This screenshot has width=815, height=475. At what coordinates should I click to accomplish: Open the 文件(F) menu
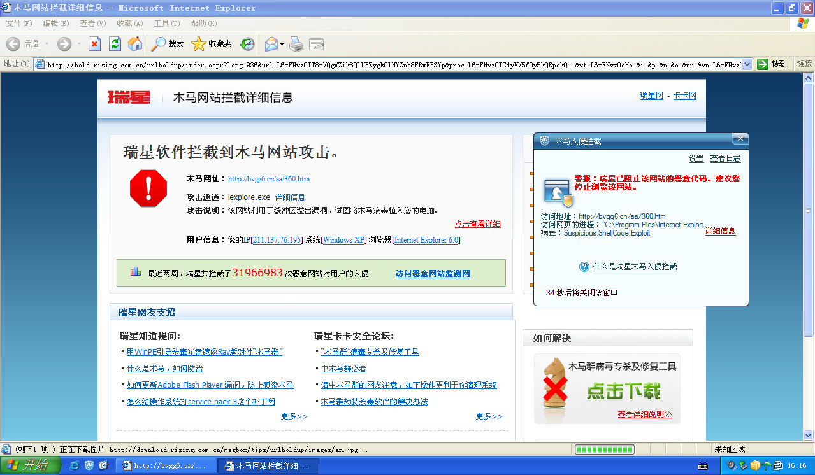coord(19,24)
